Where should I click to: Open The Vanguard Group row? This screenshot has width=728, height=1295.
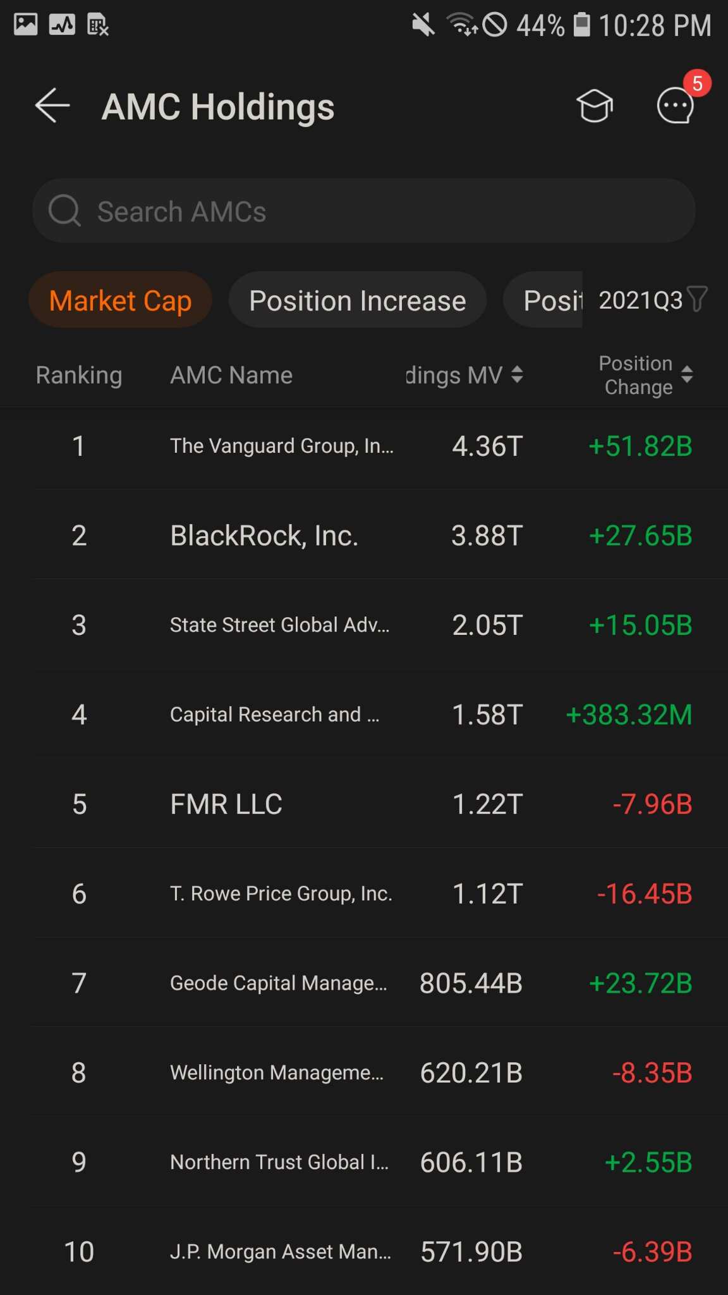tap(364, 446)
